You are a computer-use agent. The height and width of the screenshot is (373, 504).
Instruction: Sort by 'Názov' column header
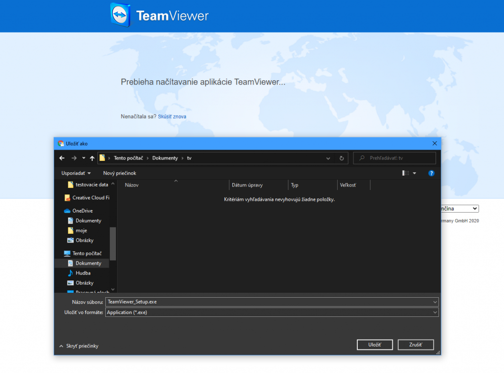[132, 185]
